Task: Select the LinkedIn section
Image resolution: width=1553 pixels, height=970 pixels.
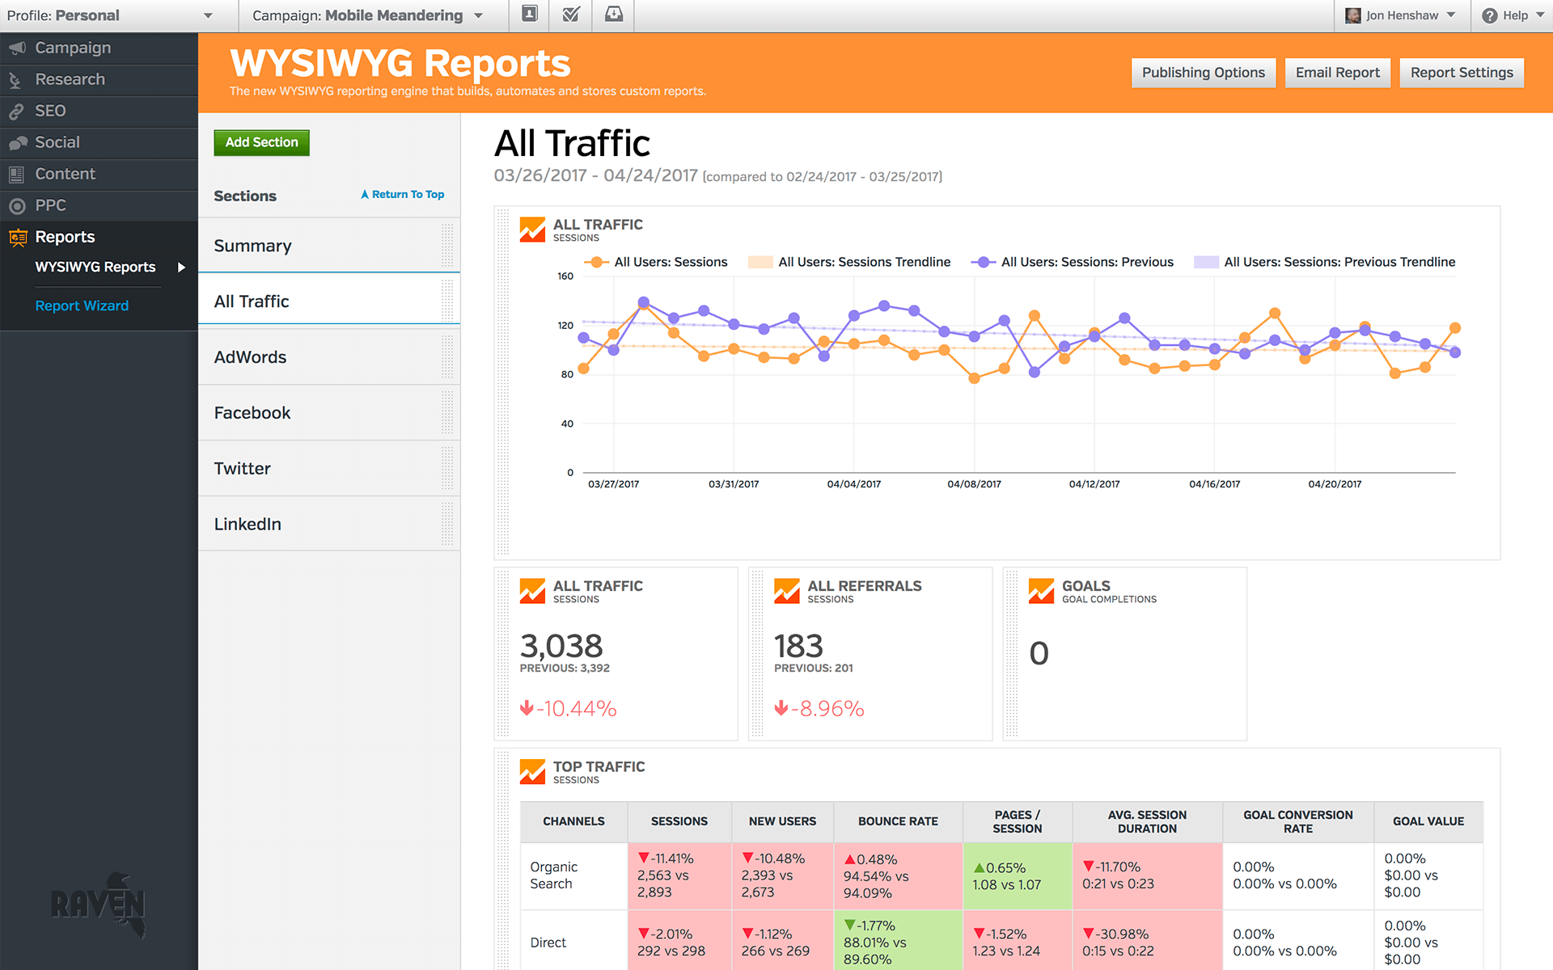Action: pyautogui.click(x=329, y=525)
